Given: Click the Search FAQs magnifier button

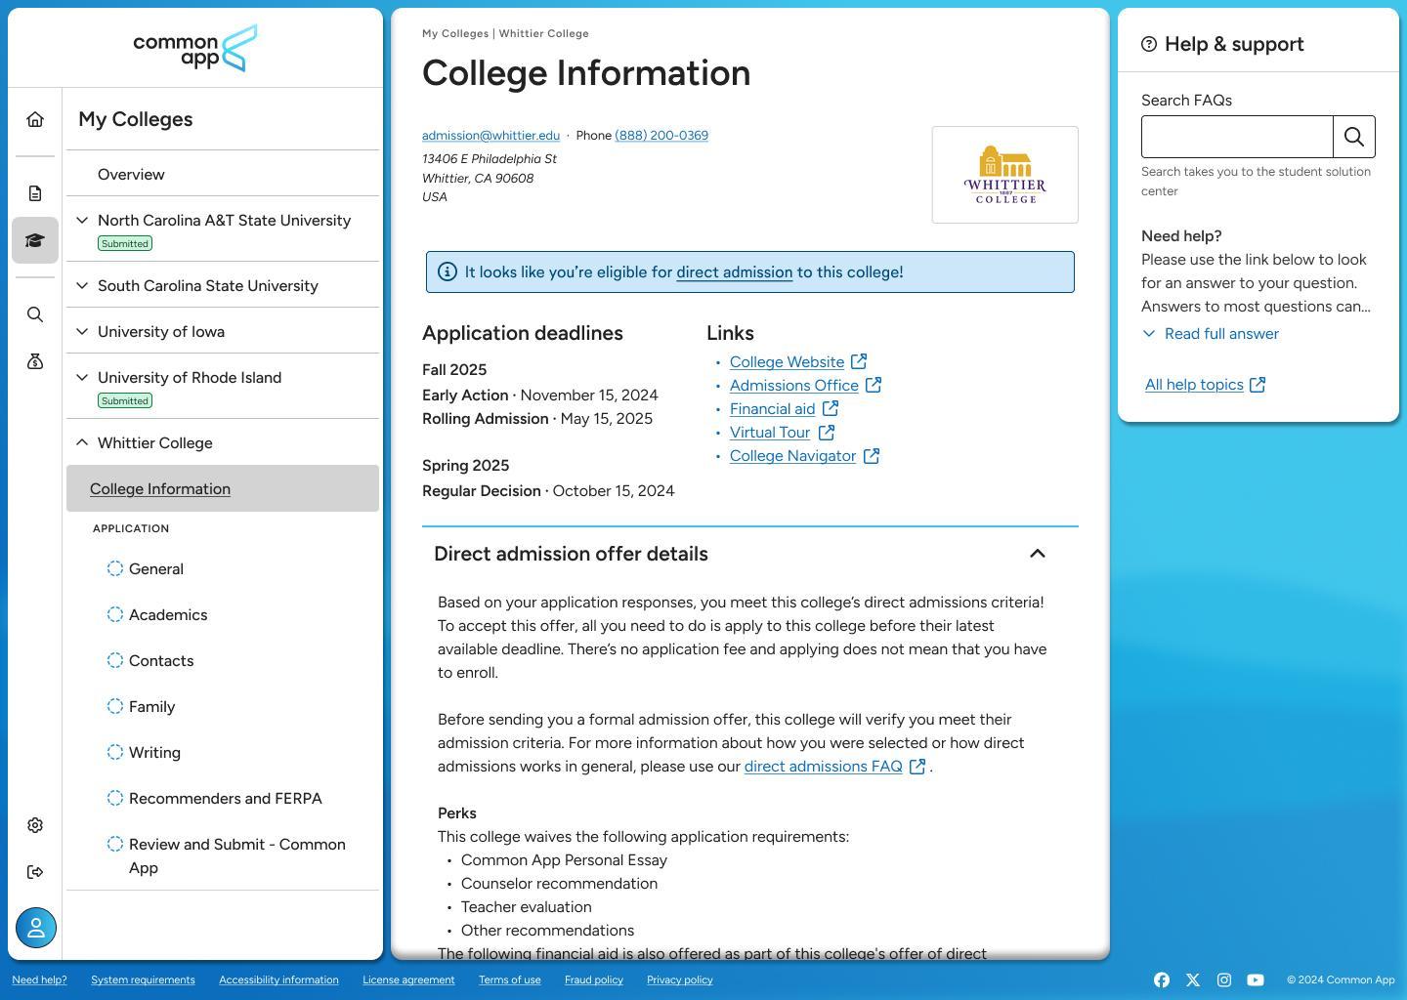Looking at the screenshot, I should tap(1354, 137).
